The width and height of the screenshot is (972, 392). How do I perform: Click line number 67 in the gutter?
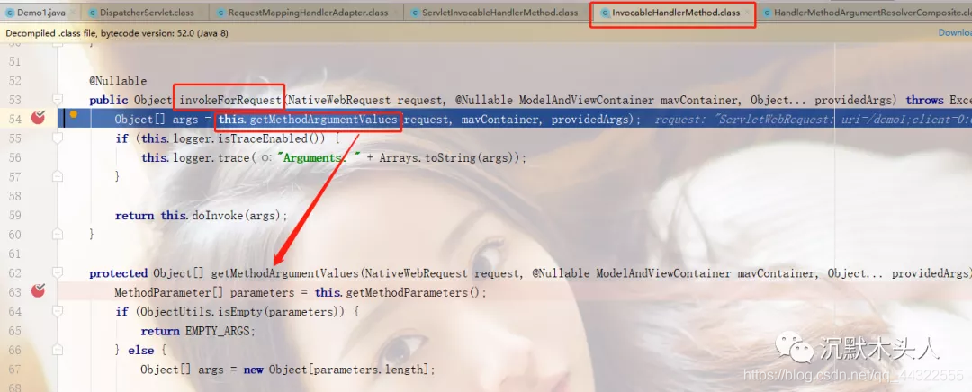click(15, 370)
